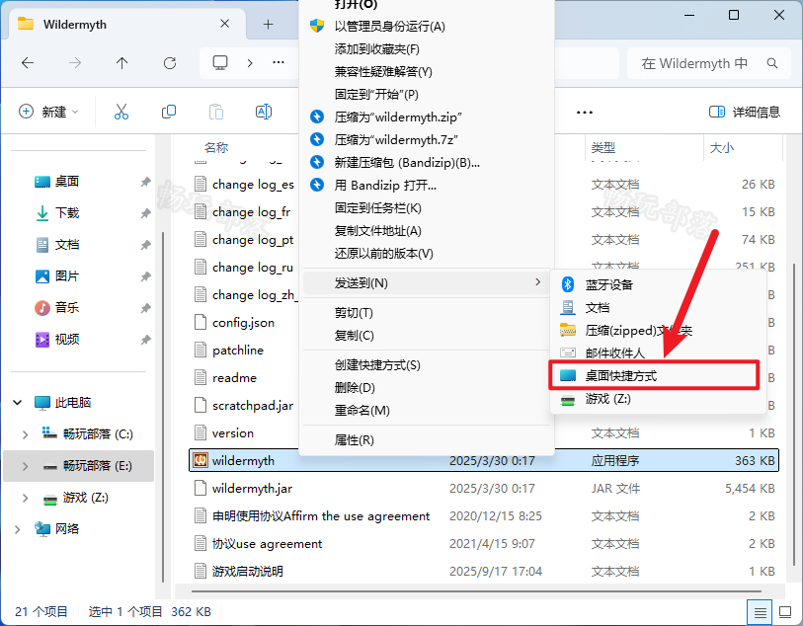This screenshot has height=626, width=803.
Task: Select Compress to "wildermyth.zip"
Action: coord(398,117)
